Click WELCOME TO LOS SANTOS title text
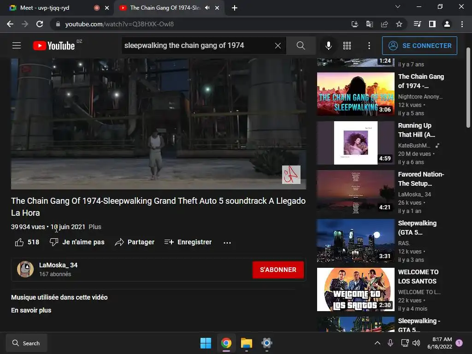This screenshot has width=472, height=354. pos(418,277)
